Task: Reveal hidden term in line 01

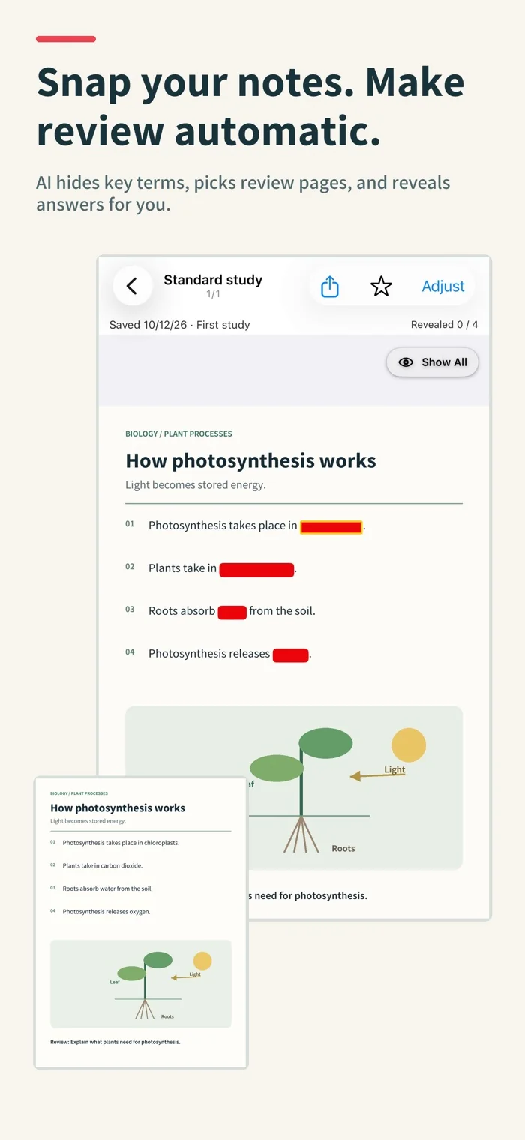Action: click(x=331, y=526)
